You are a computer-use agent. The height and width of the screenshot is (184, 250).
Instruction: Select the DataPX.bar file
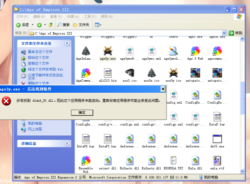[x=85, y=141]
